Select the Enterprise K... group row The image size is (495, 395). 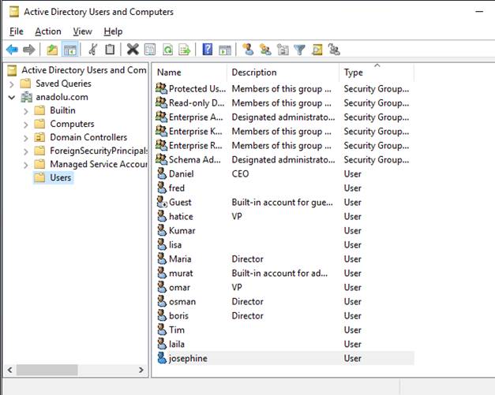point(284,131)
